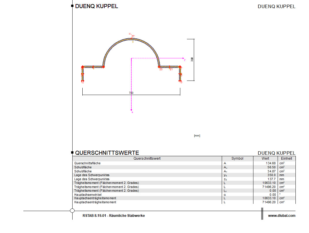Viewport: 309px width, 233px height.
Task: Click node 13 at the bottom right corner
Action: (x=180, y=81)
